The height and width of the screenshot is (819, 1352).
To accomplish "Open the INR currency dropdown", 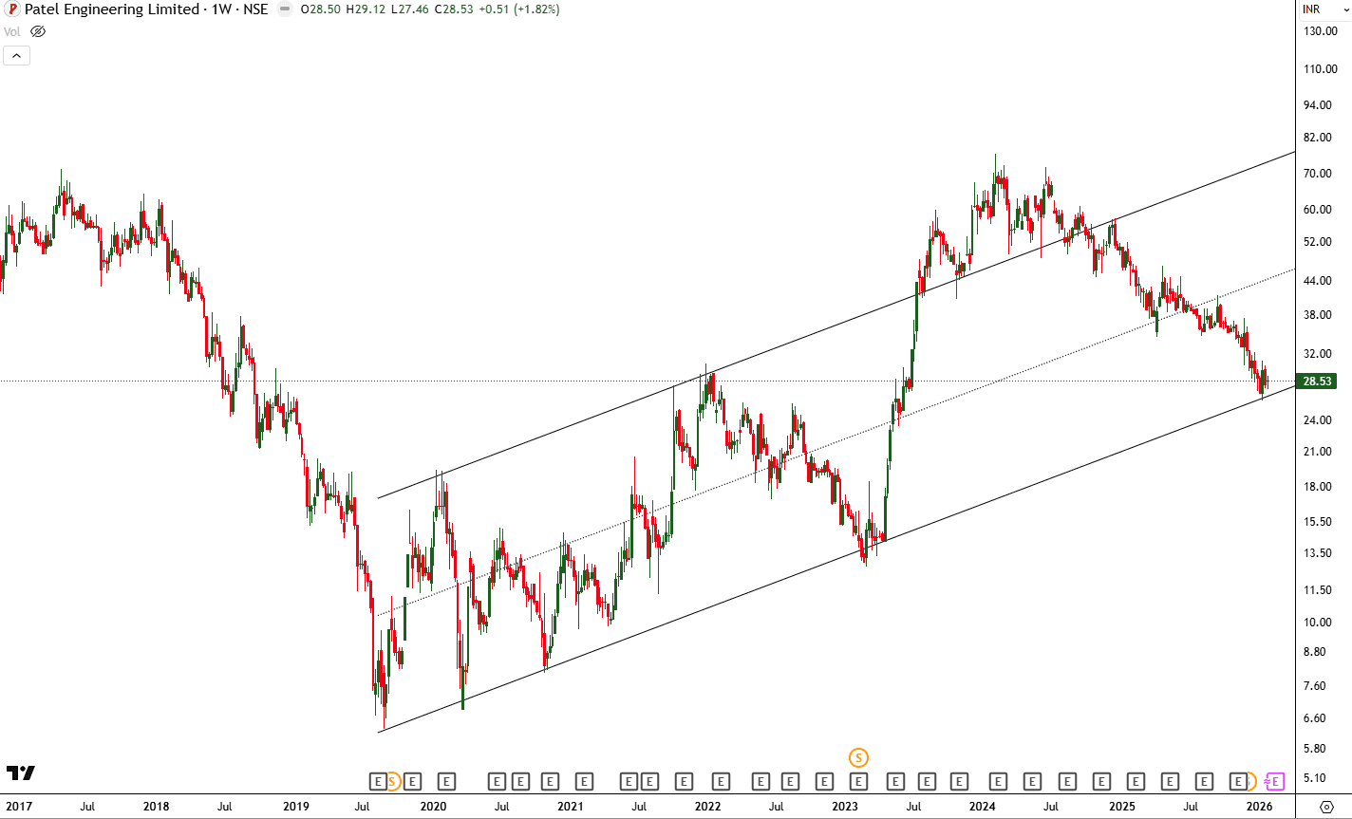I will (1325, 9).
